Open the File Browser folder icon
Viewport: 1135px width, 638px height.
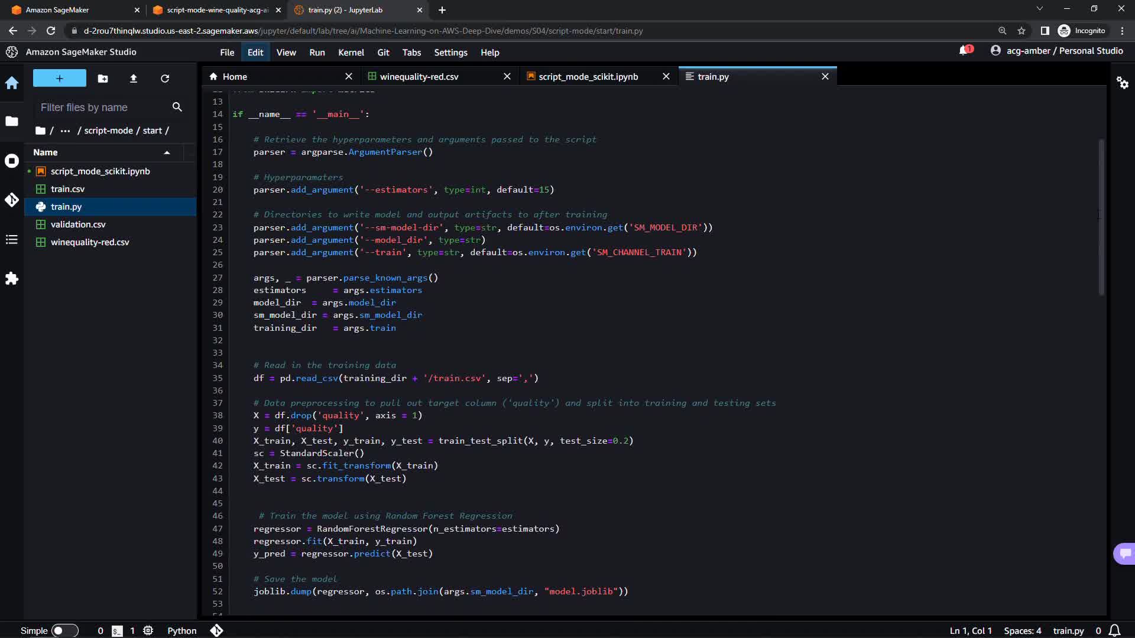[12, 121]
